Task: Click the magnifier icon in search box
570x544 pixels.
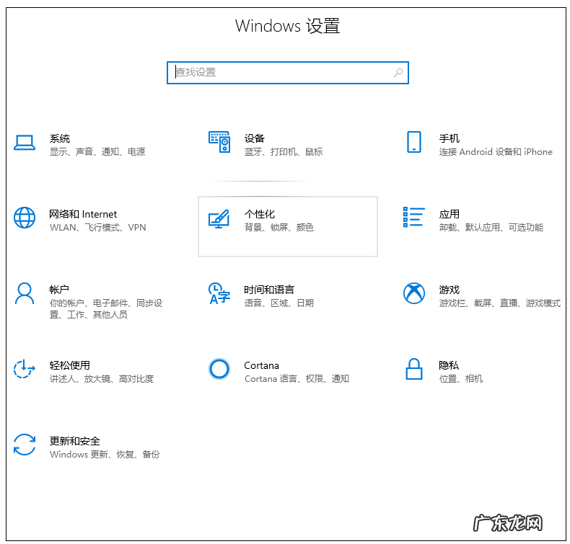Action: pos(398,73)
